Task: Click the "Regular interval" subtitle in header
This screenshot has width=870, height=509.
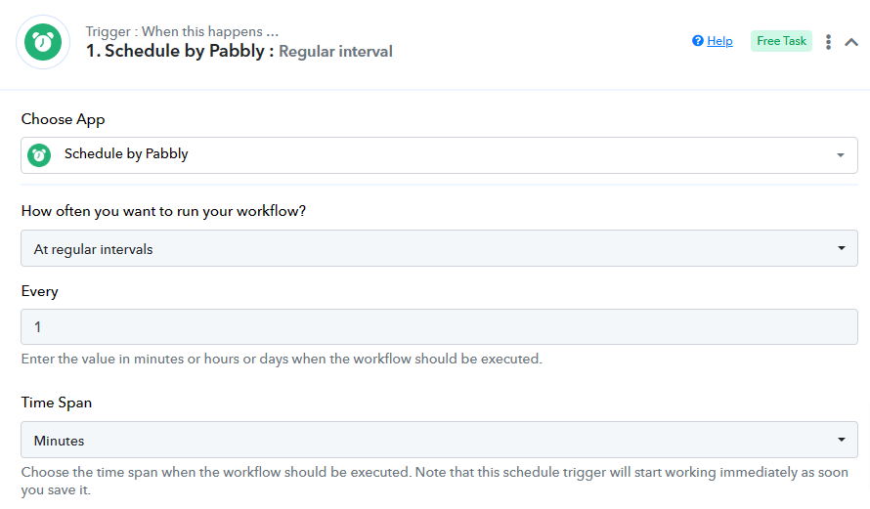Action: (x=335, y=52)
